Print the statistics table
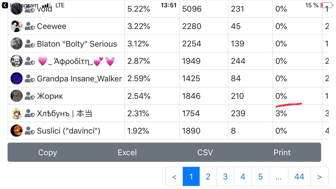 tap(282, 152)
